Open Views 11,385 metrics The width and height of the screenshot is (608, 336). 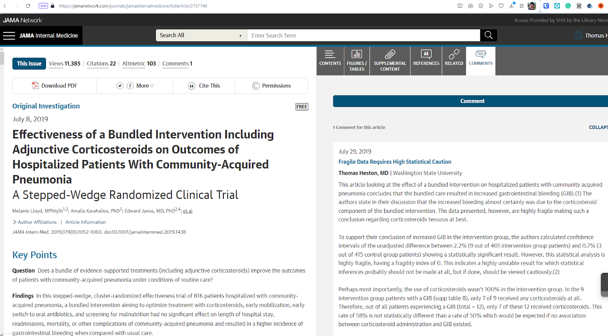tap(65, 63)
